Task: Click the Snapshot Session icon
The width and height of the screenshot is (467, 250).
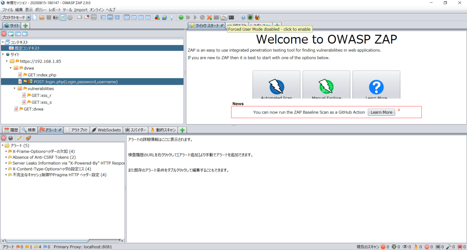Action: pyautogui.click(x=56, y=17)
